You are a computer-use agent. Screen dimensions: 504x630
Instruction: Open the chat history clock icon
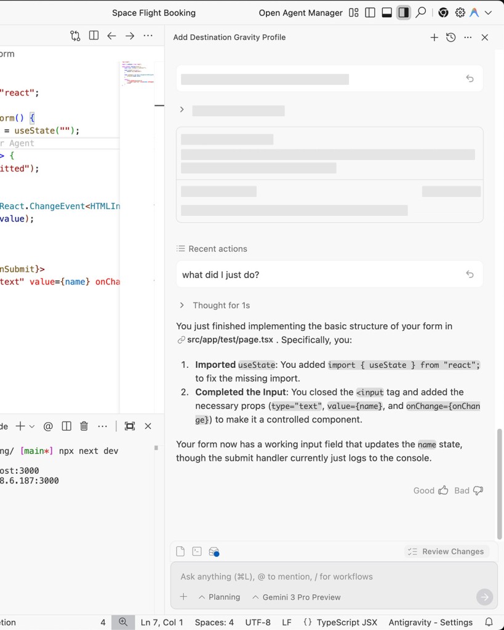tap(451, 38)
